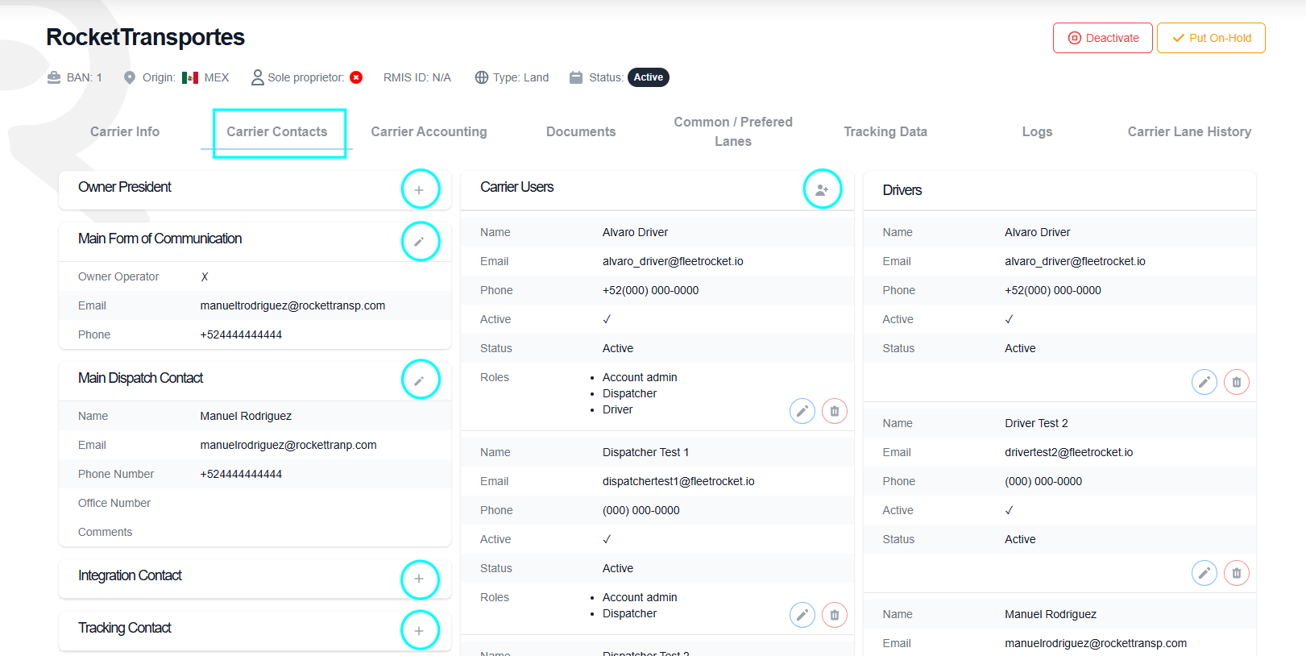Show the Logs tab

pos(1037,131)
